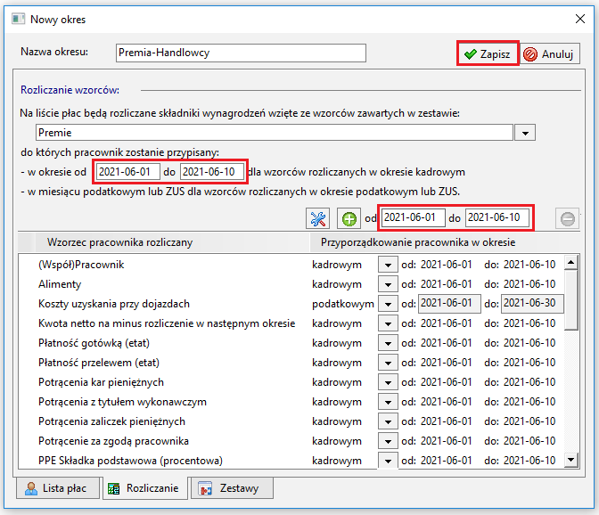Viewport: 599px width, 515px height.
Task: Open dropdown for Potrącenia kar pieniężnych row
Action: pos(388,382)
